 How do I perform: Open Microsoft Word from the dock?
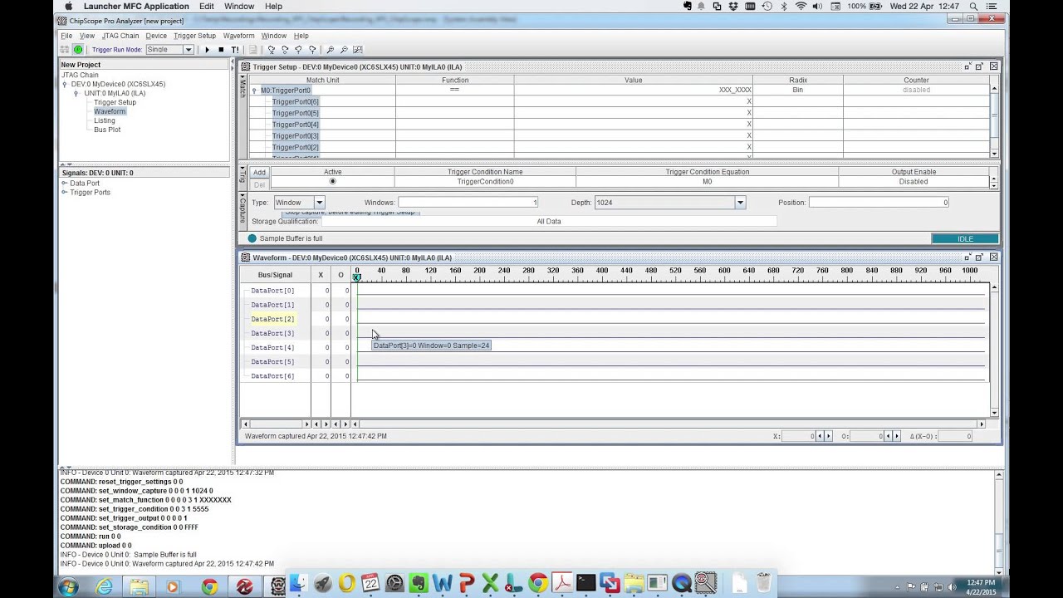coord(442,584)
